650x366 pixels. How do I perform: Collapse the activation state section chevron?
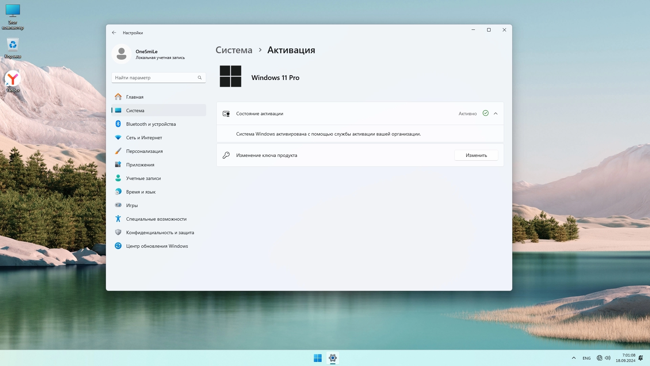(496, 114)
